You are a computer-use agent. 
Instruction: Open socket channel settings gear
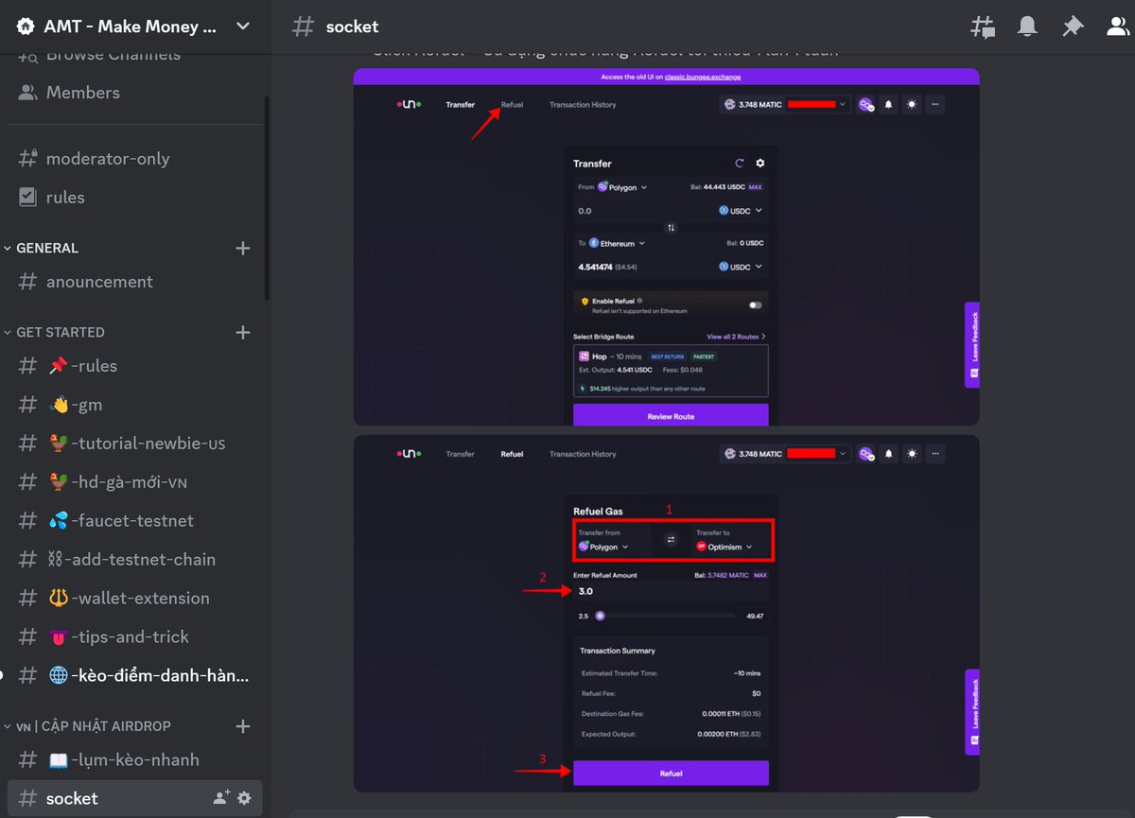coord(244,798)
